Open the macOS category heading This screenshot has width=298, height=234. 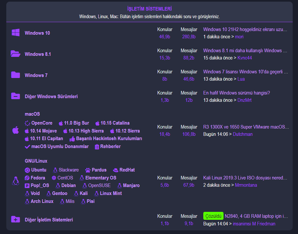[x=32, y=114]
